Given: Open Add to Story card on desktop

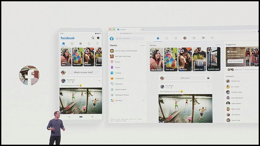Looking at the screenshot, I should pos(157,59).
